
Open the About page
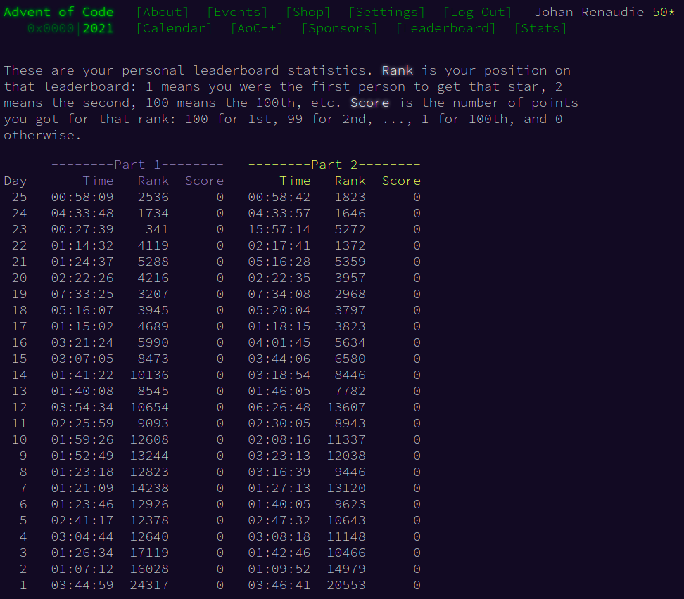point(163,12)
